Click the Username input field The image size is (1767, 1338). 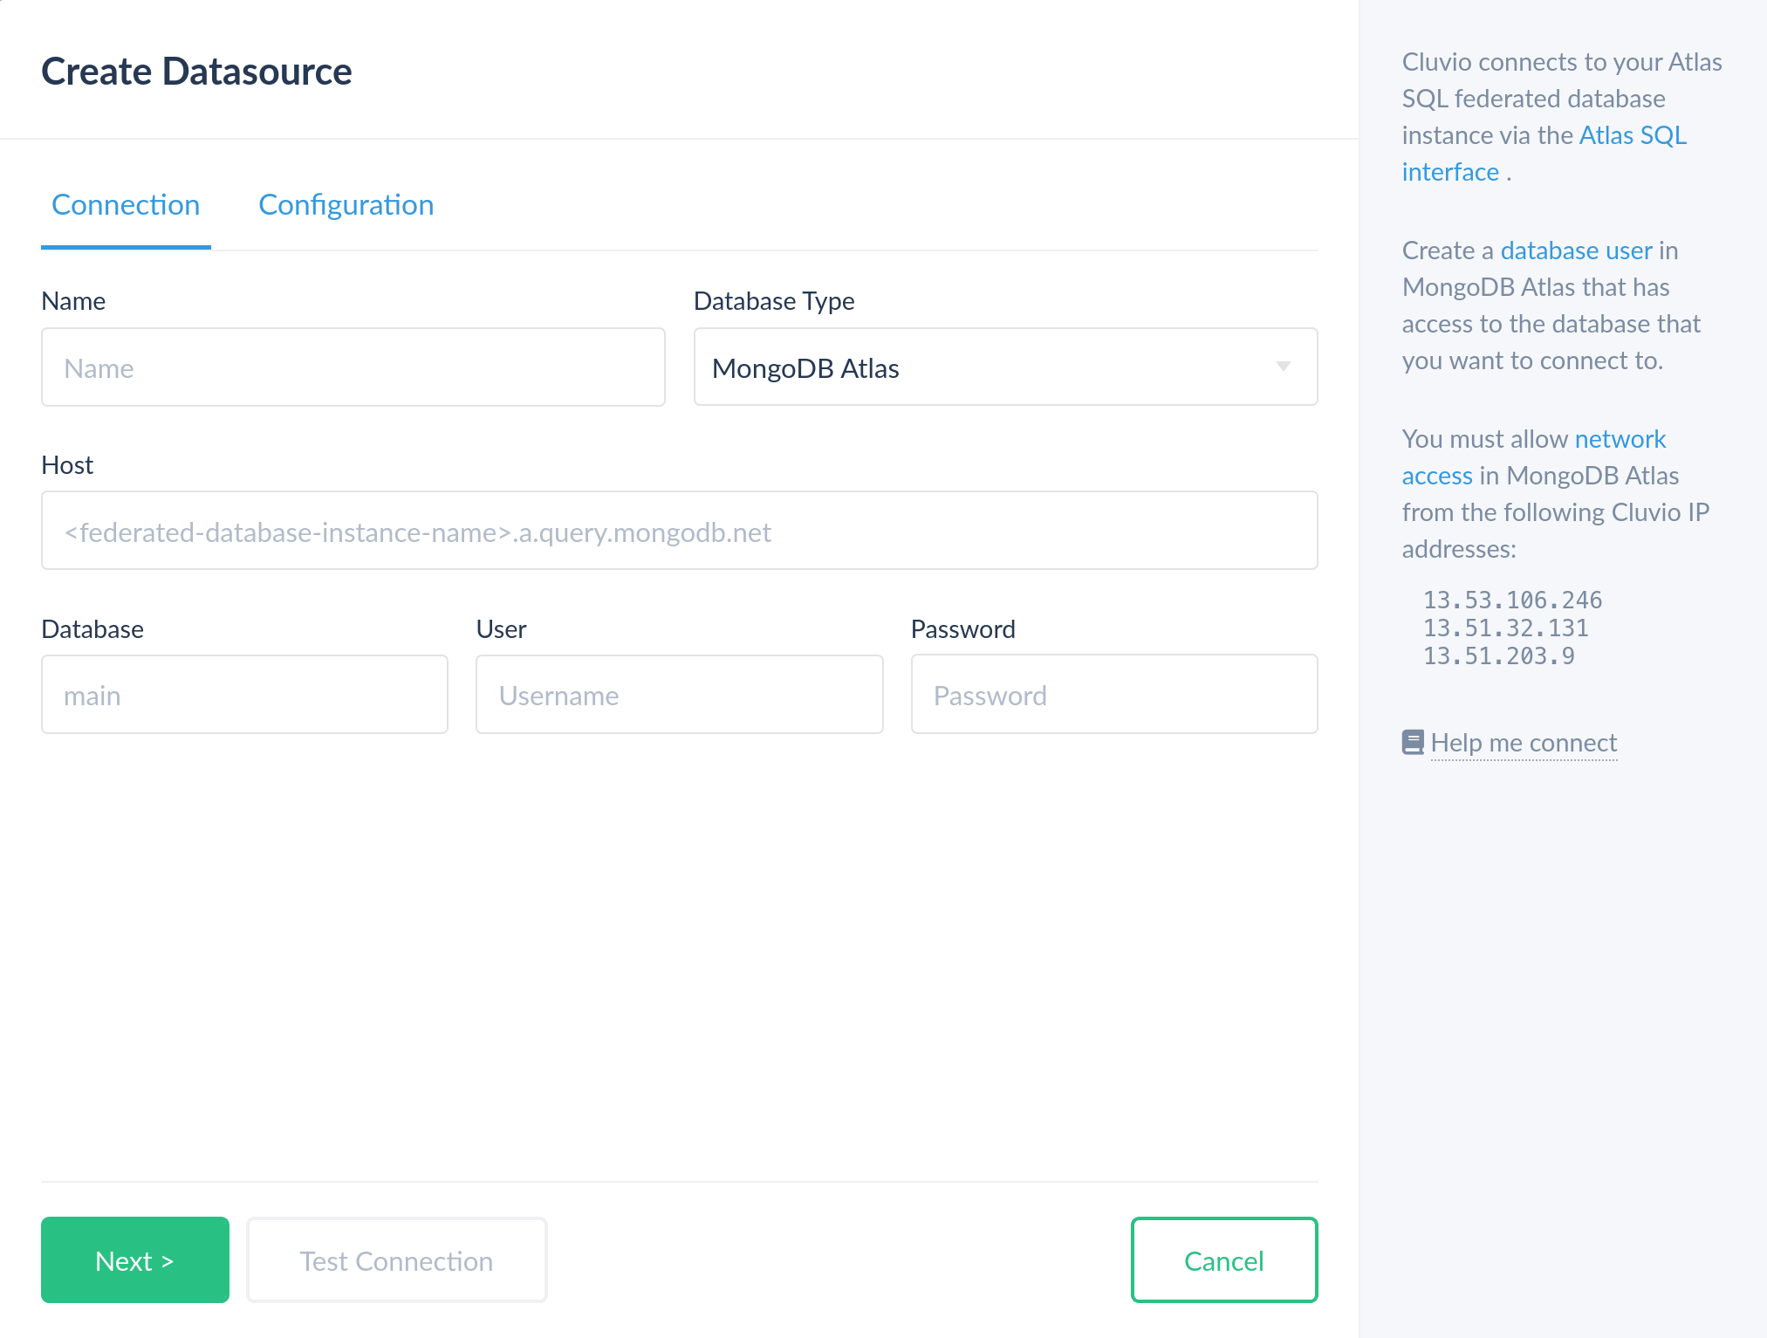(680, 695)
